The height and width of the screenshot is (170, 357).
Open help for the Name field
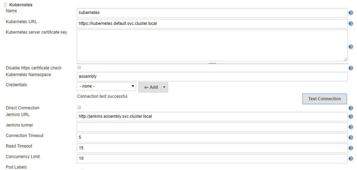(x=351, y=13)
